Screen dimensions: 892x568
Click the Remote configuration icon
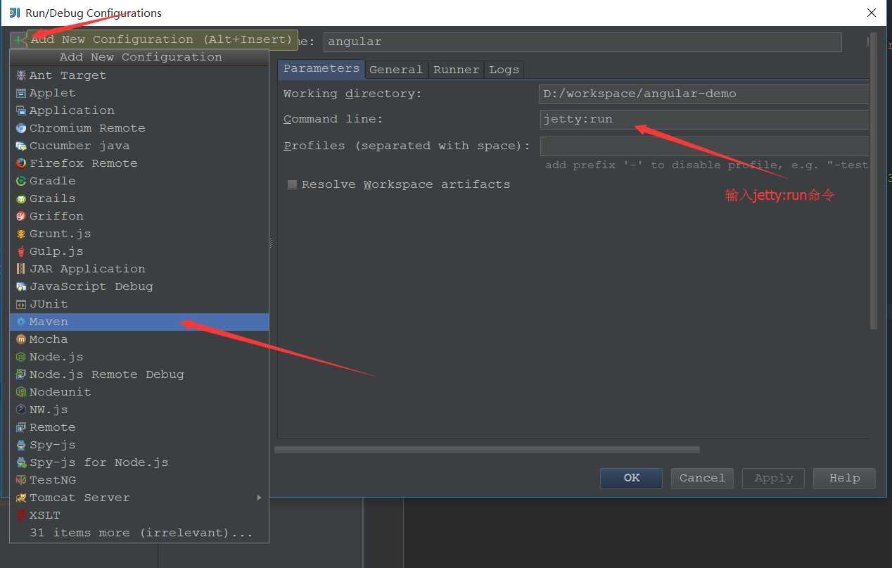(x=21, y=427)
